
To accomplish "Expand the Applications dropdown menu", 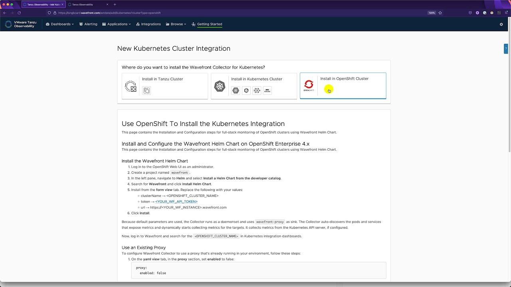I will click(x=117, y=24).
